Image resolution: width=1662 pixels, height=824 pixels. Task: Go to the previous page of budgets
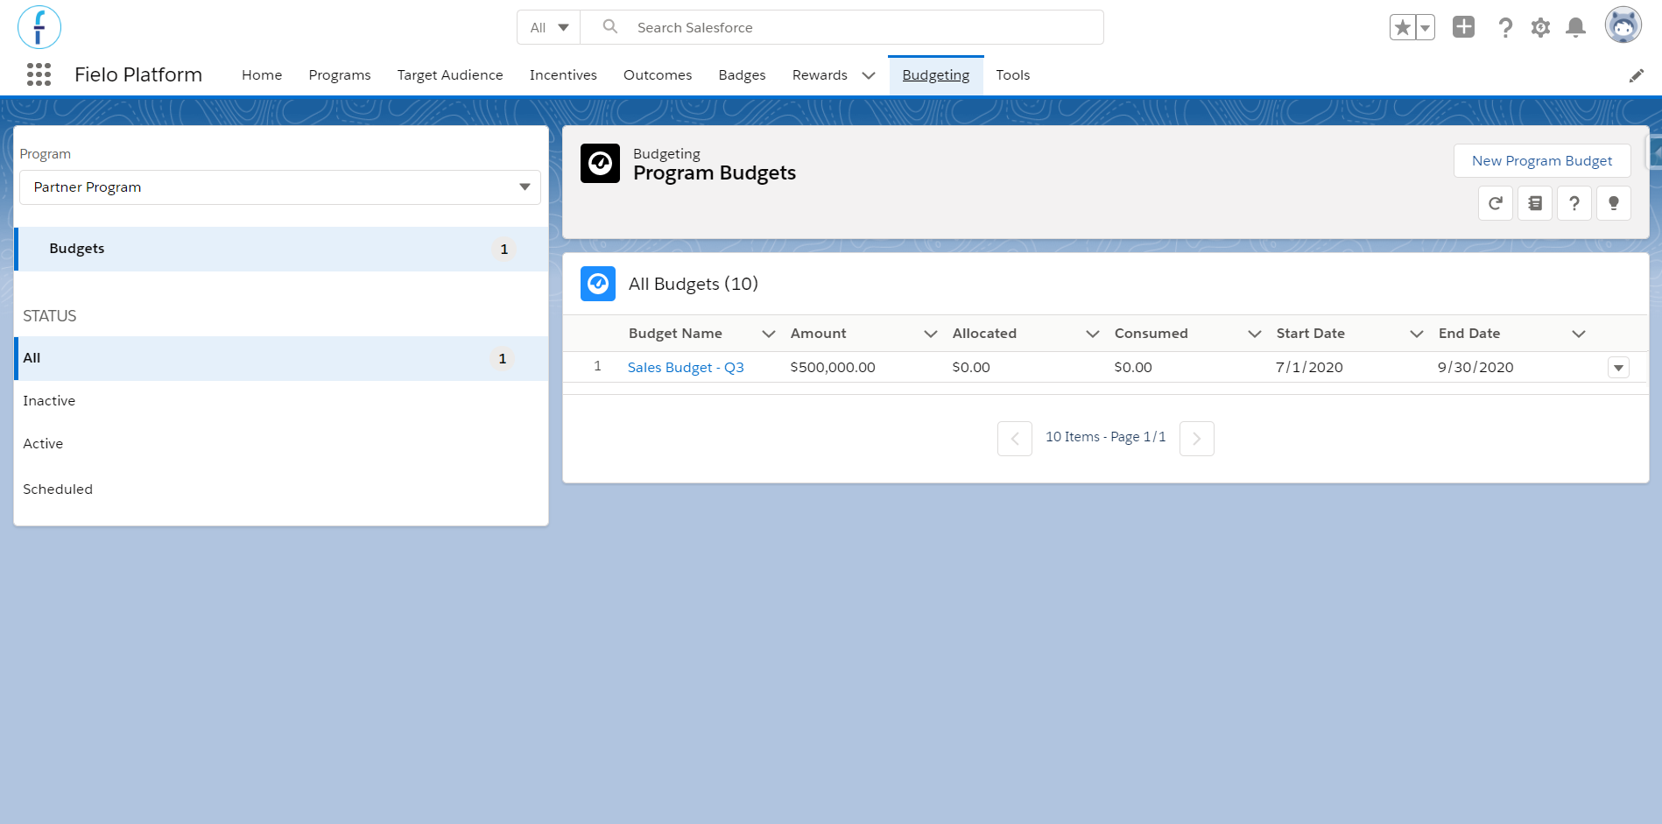point(1015,439)
